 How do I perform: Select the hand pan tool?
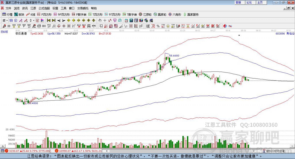(100, 20)
